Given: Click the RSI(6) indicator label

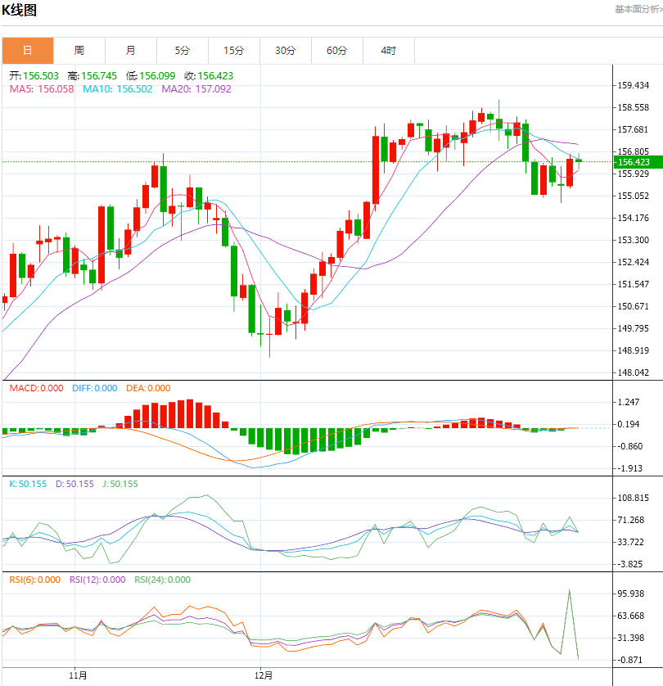Looking at the screenshot, I should (x=37, y=580).
